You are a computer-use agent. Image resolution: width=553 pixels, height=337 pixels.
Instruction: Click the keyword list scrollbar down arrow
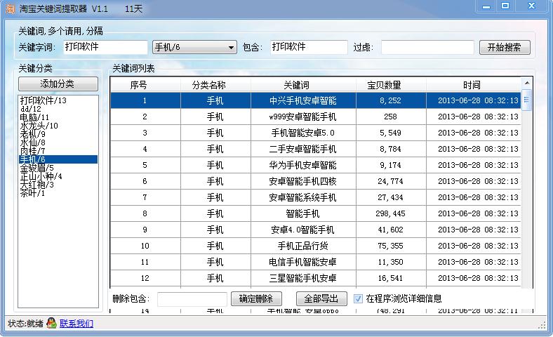[x=527, y=309]
